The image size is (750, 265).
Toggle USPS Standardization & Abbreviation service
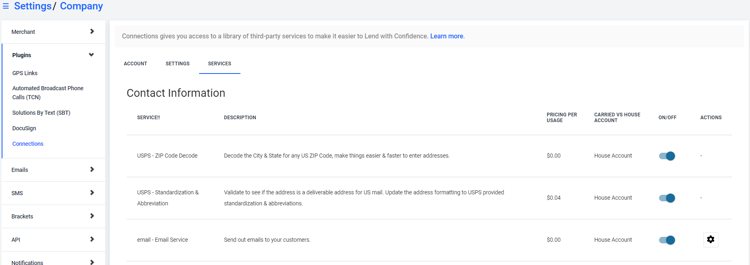click(x=667, y=198)
